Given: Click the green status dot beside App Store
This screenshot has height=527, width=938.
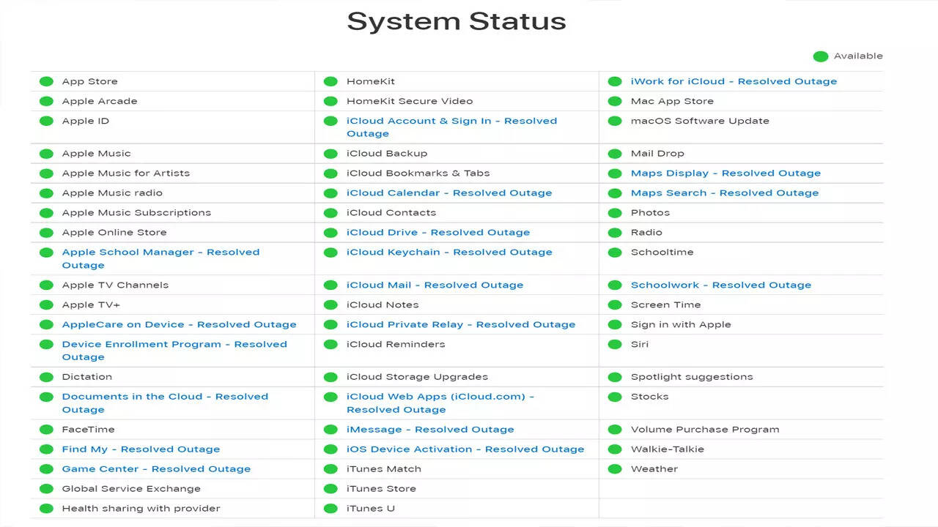Looking at the screenshot, I should [46, 81].
